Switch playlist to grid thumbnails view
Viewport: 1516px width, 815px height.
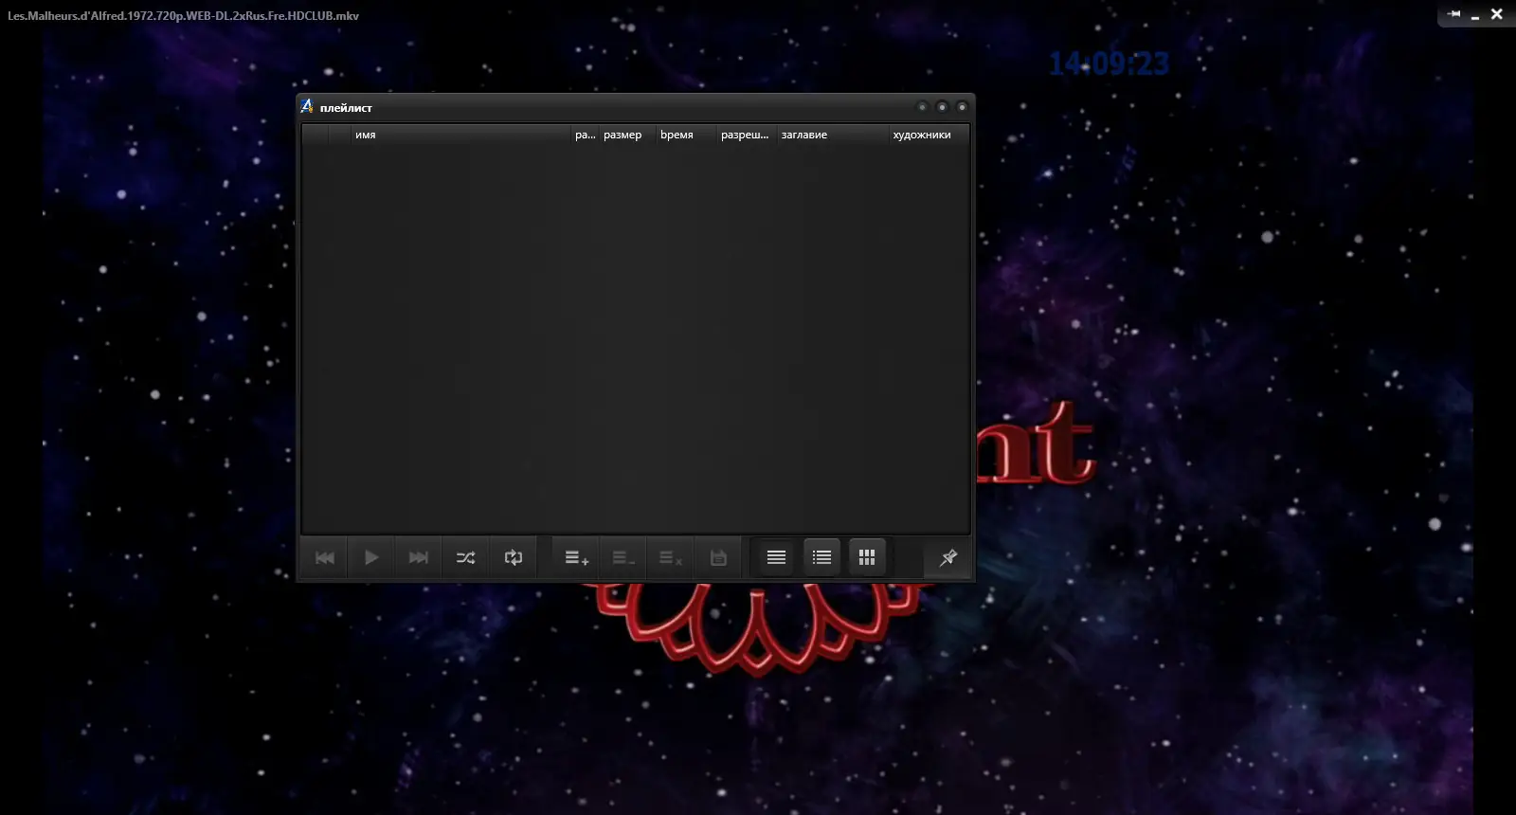[x=867, y=557]
